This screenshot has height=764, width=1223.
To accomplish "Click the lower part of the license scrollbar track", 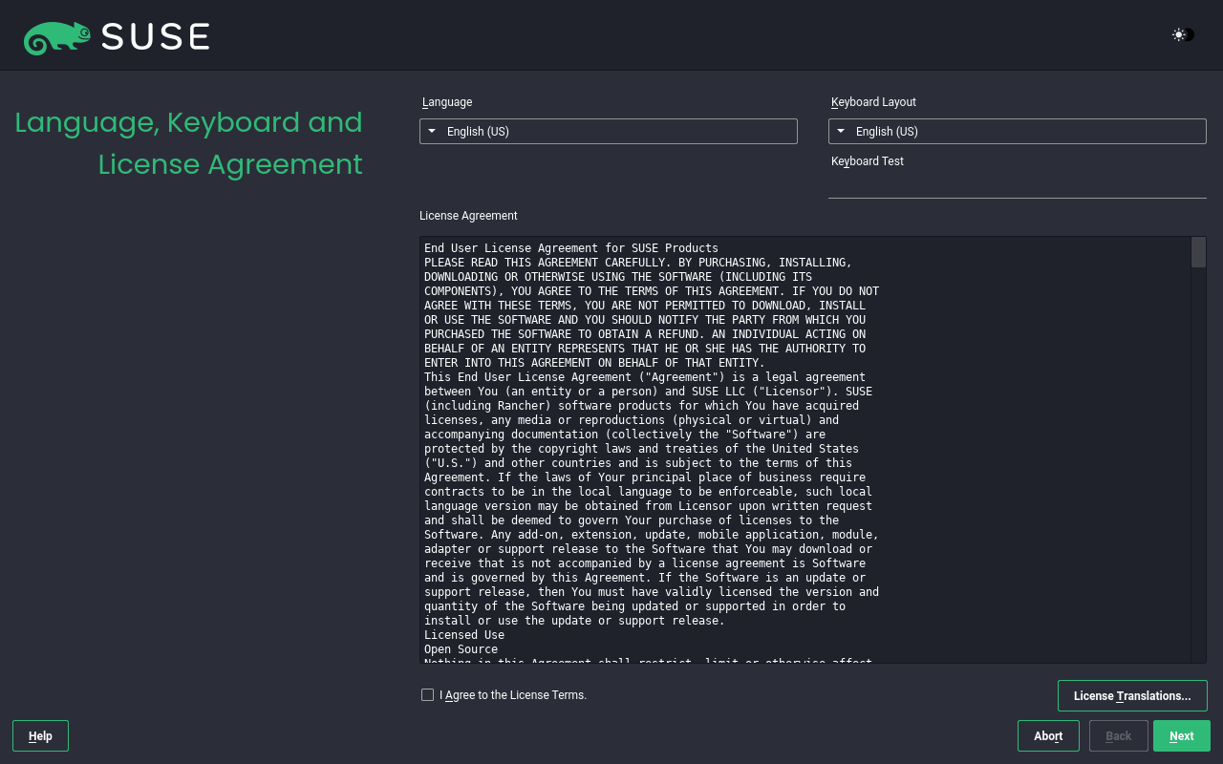I will coord(1198,573).
